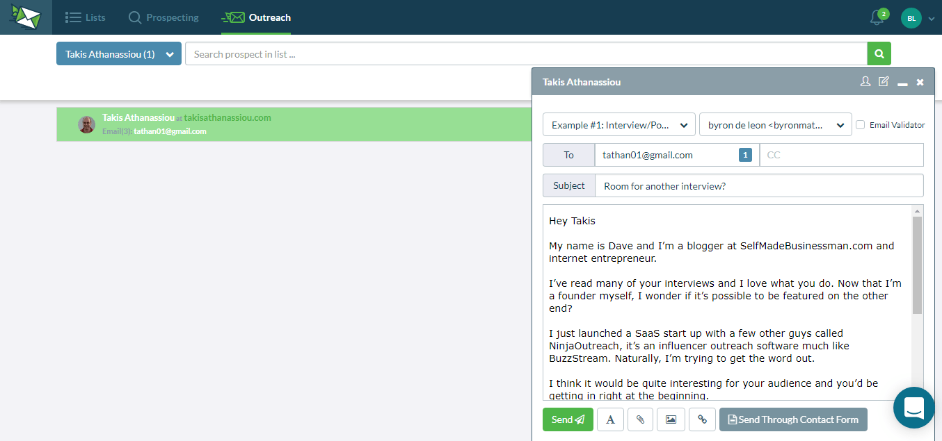
Task: Click the Search prospect in list field
Action: coord(526,53)
